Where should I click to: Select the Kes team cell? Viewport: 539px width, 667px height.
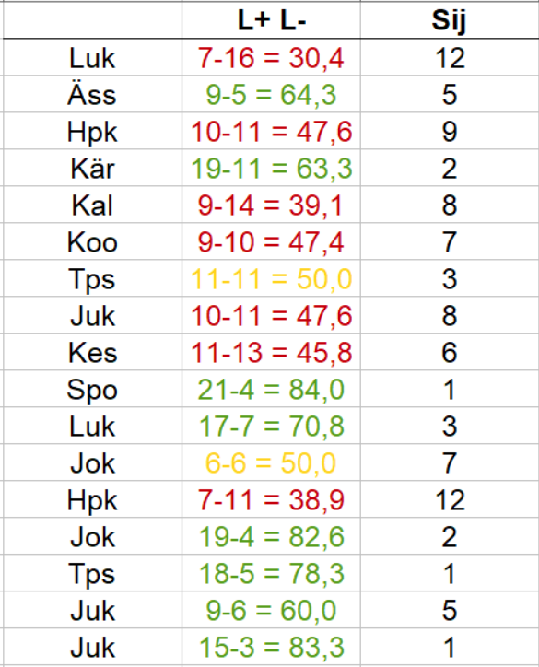[x=92, y=352]
